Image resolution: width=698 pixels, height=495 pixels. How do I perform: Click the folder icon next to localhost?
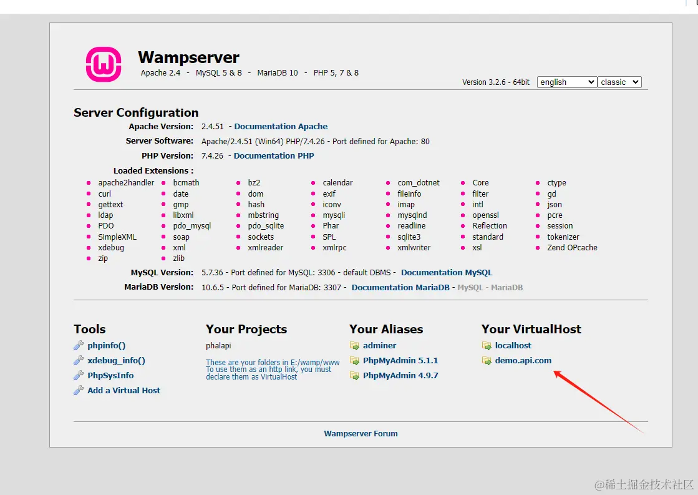(487, 346)
